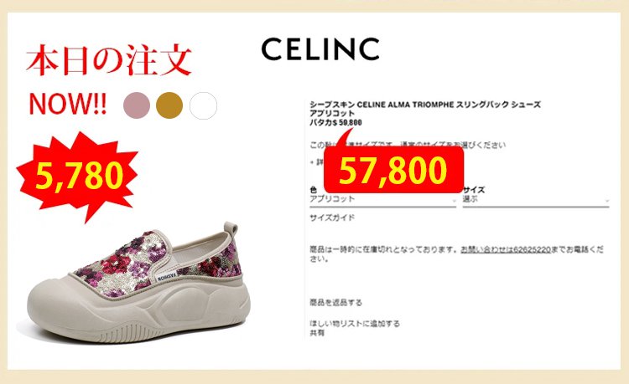The width and height of the screenshot is (629, 384).
Task: Select the pink color swatch
Action: 137,105
